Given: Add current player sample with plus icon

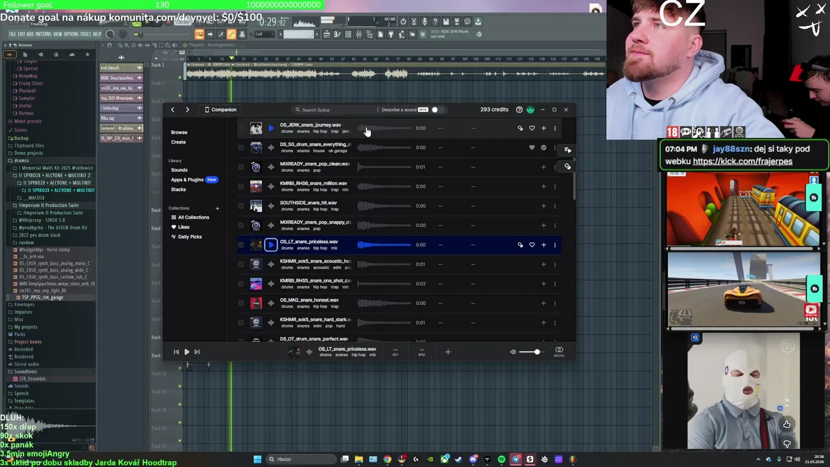Looking at the screenshot, I should 447,352.
